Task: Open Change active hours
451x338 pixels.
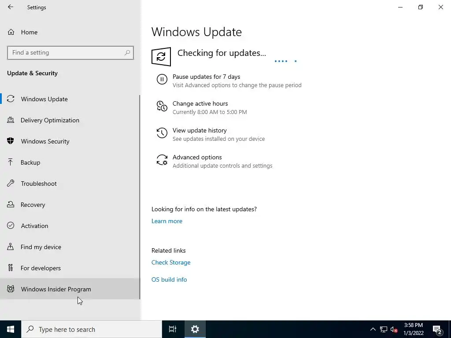Action: (201, 107)
